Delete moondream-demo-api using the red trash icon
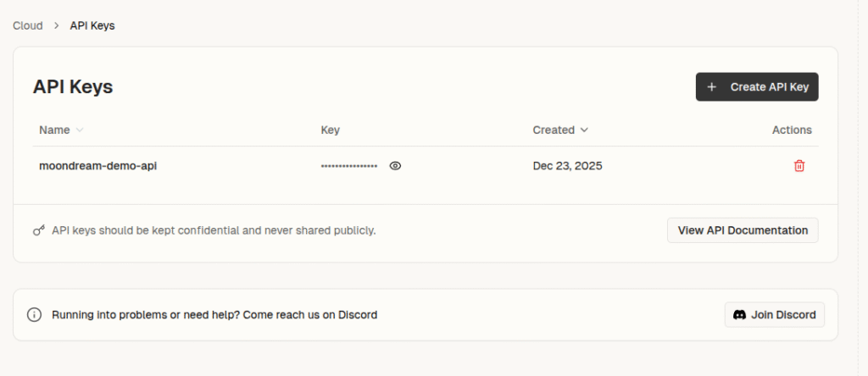This screenshot has width=868, height=376. click(x=798, y=166)
